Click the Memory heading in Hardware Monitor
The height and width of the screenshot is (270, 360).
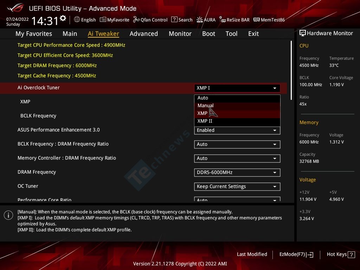pyautogui.click(x=309, y=122)
